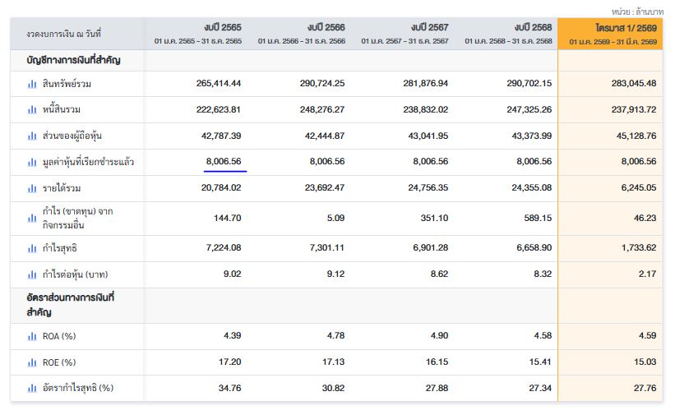Screen dimensions: 698x410
Task: Click equity value 45,128.76
Action: click(x=636, y=136)
